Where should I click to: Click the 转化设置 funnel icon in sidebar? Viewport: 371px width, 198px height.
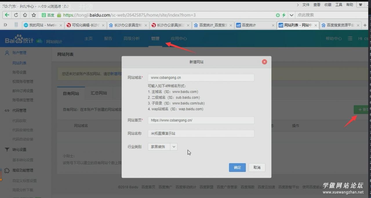coord(6,150)
